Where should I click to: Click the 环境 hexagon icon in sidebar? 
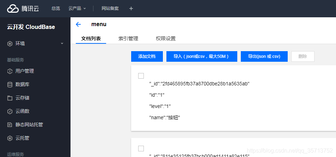10,44
